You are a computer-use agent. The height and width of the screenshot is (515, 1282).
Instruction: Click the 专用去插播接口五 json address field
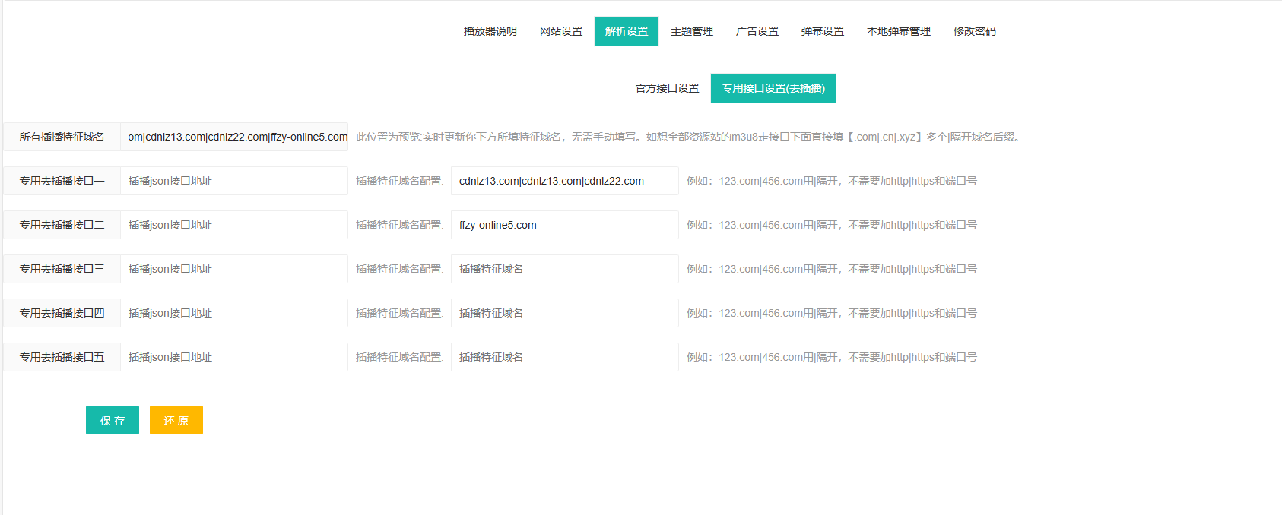point(234,357)
